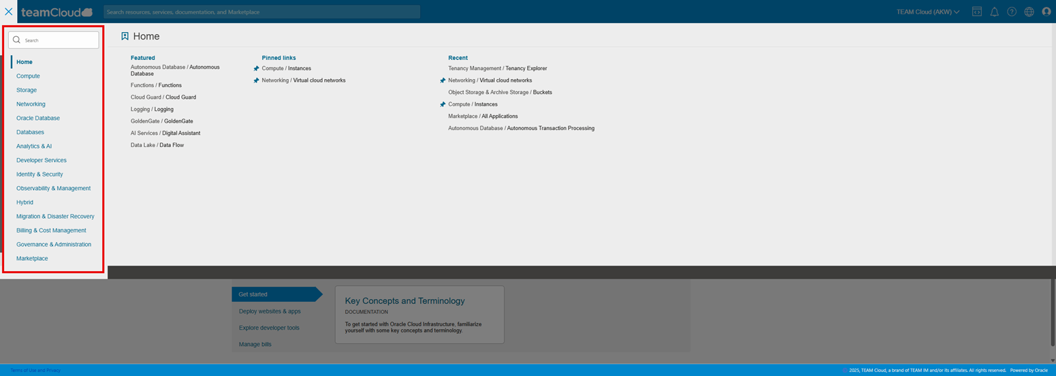
Task: Open the Hybrid menu category
Action: 25,202
